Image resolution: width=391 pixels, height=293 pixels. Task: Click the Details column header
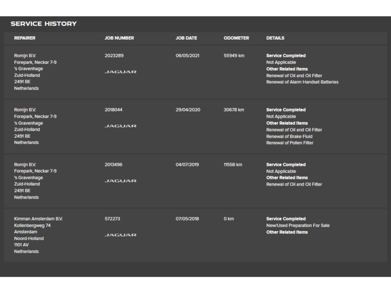point(275,38)
